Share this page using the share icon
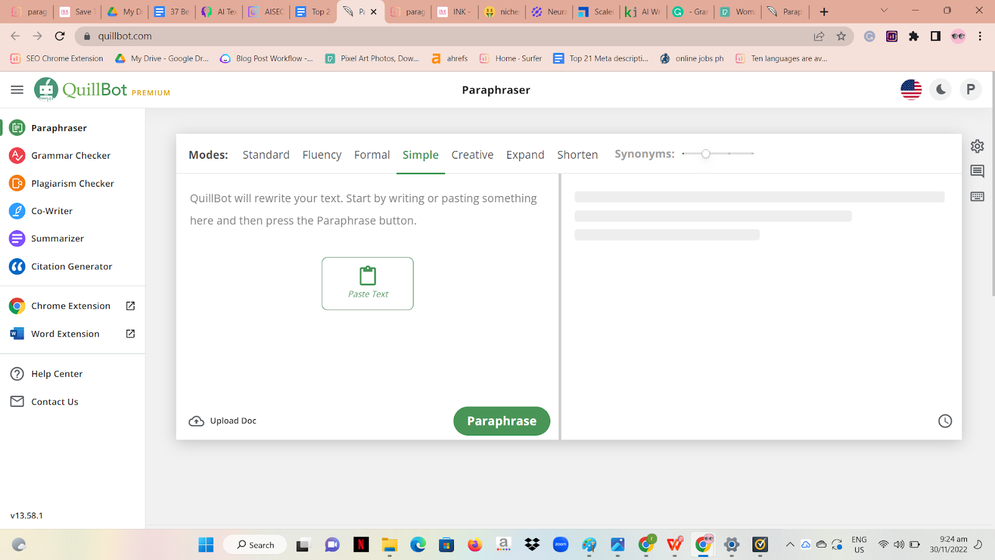The width and height of the screenshot is (995, 560). point(819,36)
